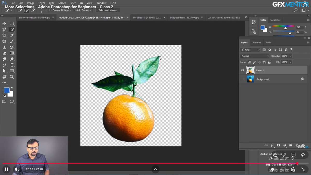Filter layers by type layers icon
The image size is (311, 175).
[x=275, y=50]
